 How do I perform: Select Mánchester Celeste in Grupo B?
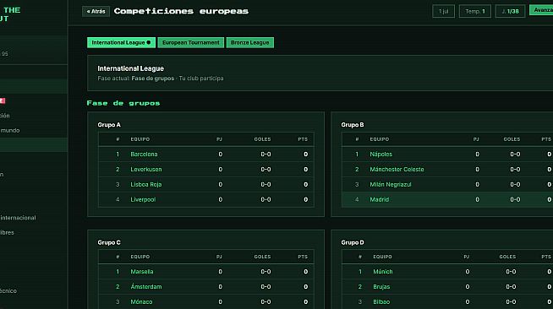[397, 170]
